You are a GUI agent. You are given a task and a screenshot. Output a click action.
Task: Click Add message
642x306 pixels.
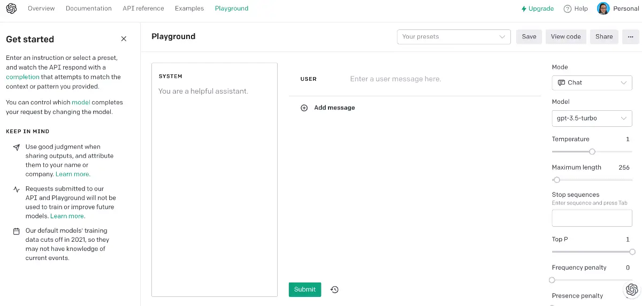pos(334,108)
